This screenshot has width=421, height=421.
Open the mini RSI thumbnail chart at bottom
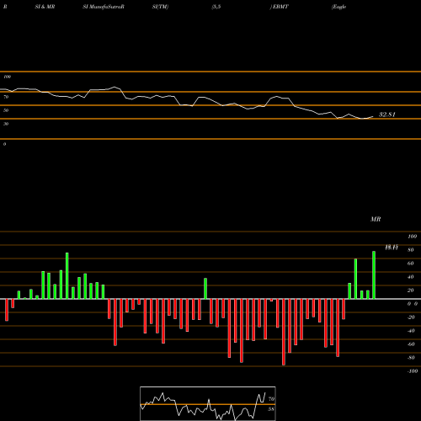coord(208,403)
